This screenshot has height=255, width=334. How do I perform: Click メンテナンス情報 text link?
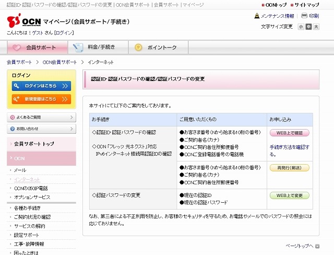(x=277, y=16)
